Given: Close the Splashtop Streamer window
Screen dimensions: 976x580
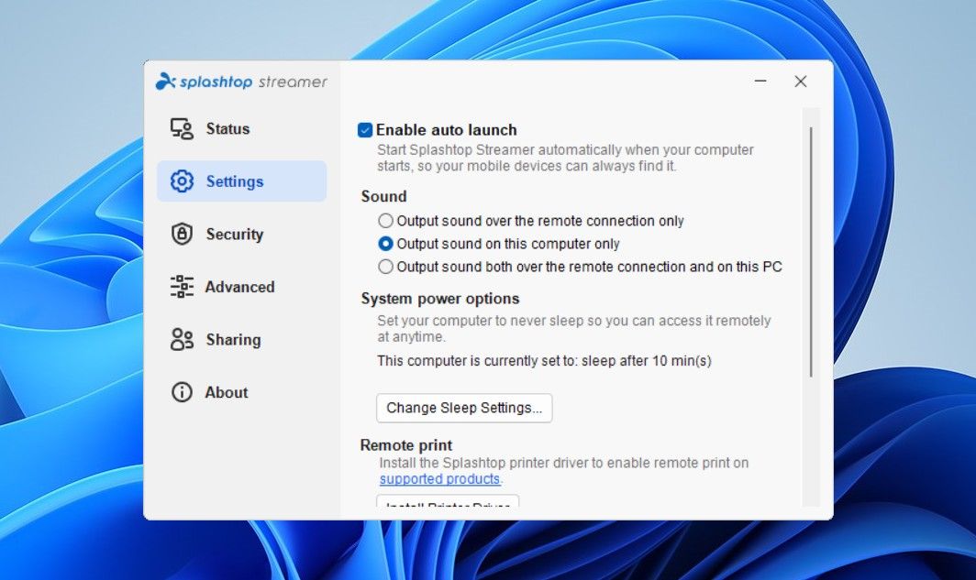Looking at the screenshot, I should point(801,82).
